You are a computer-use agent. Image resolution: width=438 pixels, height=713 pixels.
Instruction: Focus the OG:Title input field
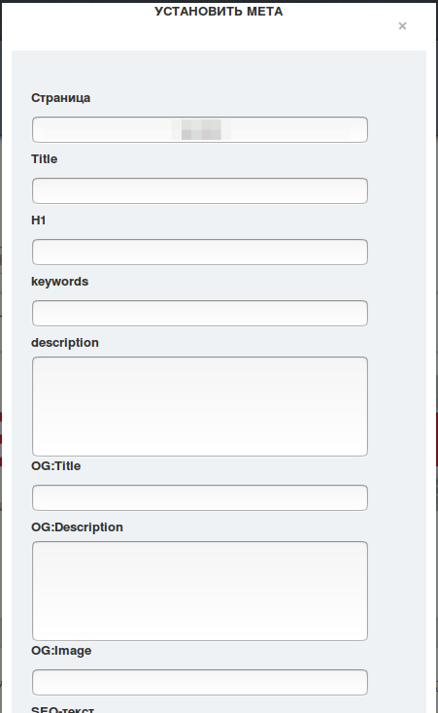[x=200, y=498]
